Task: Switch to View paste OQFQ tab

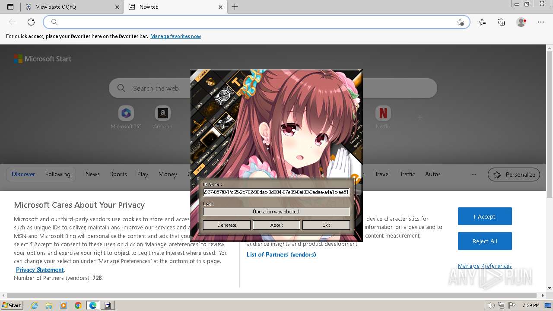Action: [72, 7]
